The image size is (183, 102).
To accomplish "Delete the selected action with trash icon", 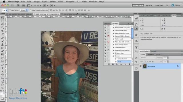I will [129, 64].
